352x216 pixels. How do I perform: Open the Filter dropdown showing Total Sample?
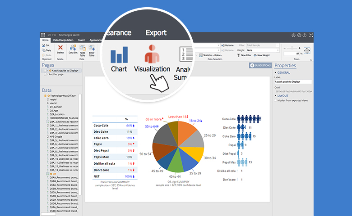pos(263,45)
